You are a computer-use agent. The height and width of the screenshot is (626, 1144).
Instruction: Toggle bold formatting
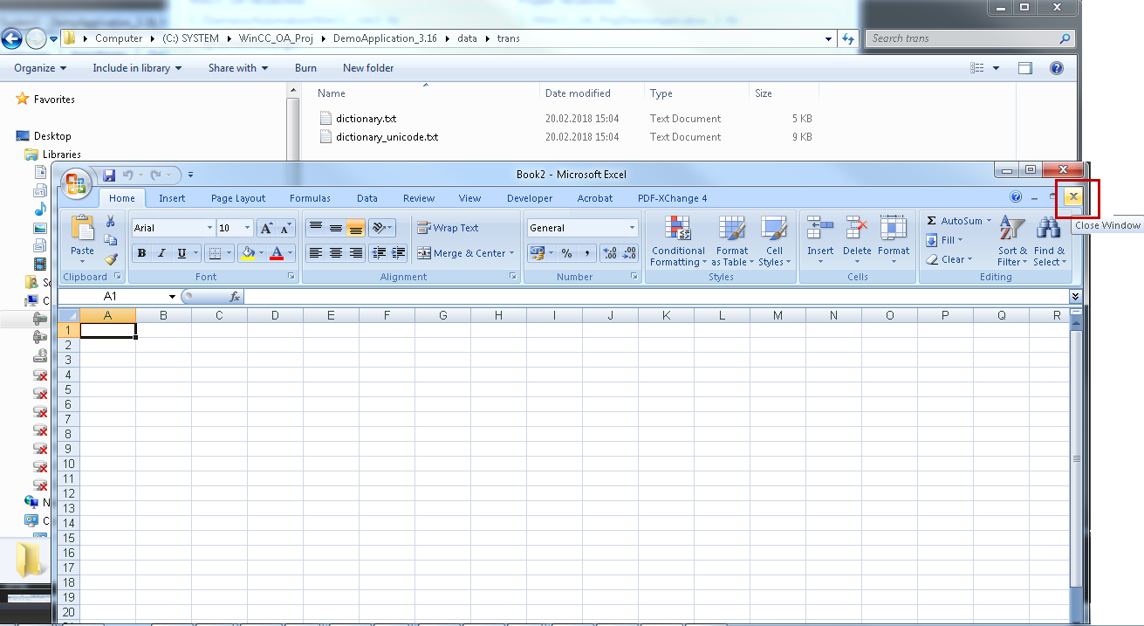[x=141, y=253]
